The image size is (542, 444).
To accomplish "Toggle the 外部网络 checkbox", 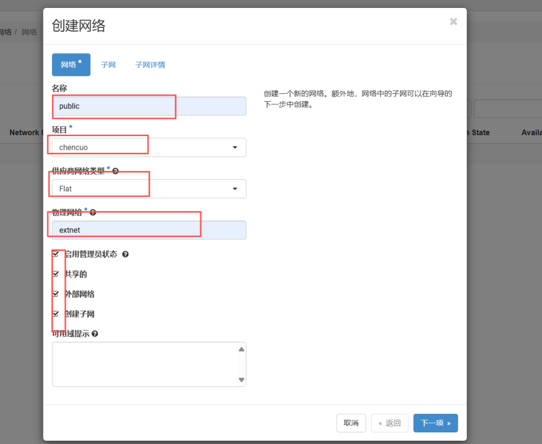I will click(x=56, y=294).
